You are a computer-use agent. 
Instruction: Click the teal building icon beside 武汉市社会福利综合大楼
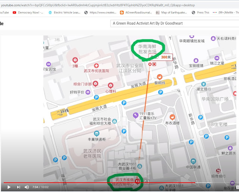[115, 121]
